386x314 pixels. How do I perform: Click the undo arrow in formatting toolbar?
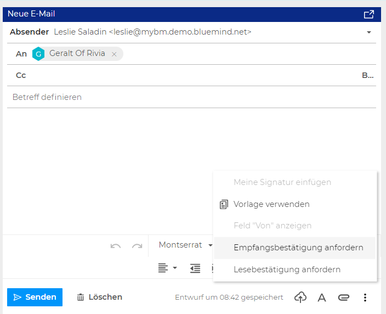(x=116, y=246)
